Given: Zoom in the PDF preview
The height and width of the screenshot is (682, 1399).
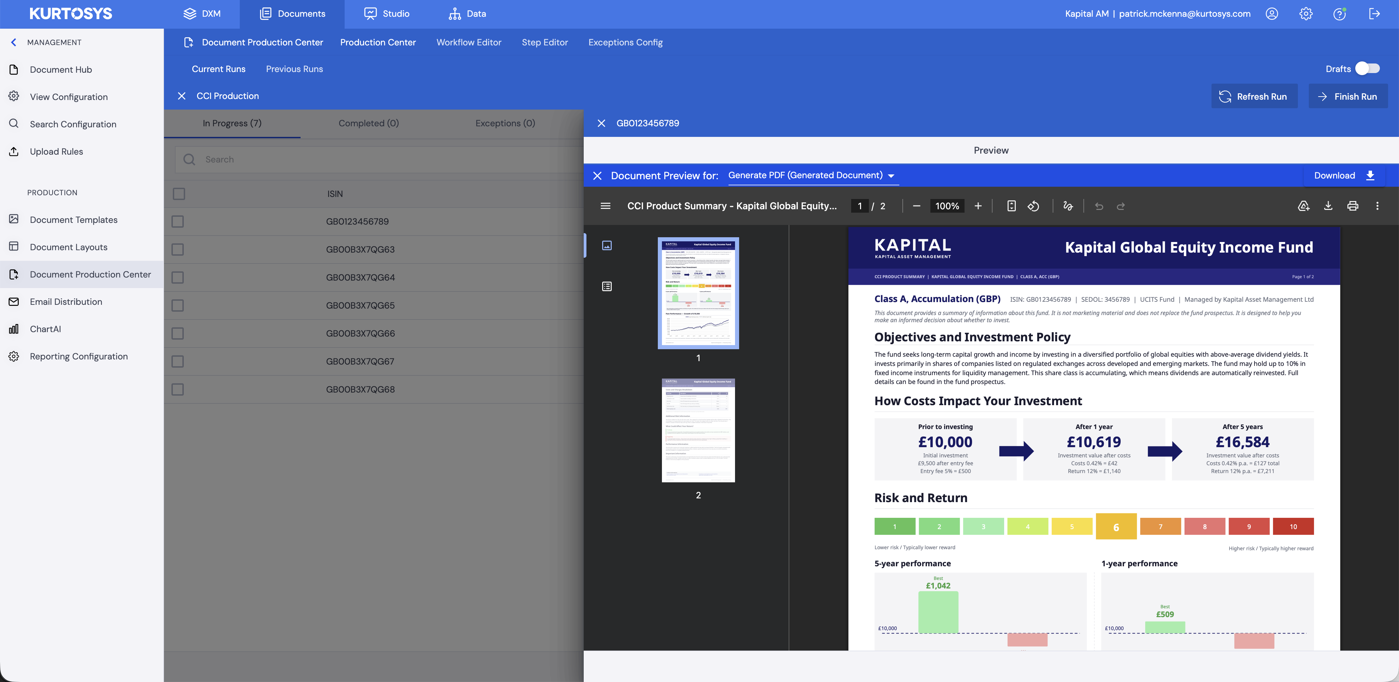Looking at the screenshot, I should coord(978,206).
